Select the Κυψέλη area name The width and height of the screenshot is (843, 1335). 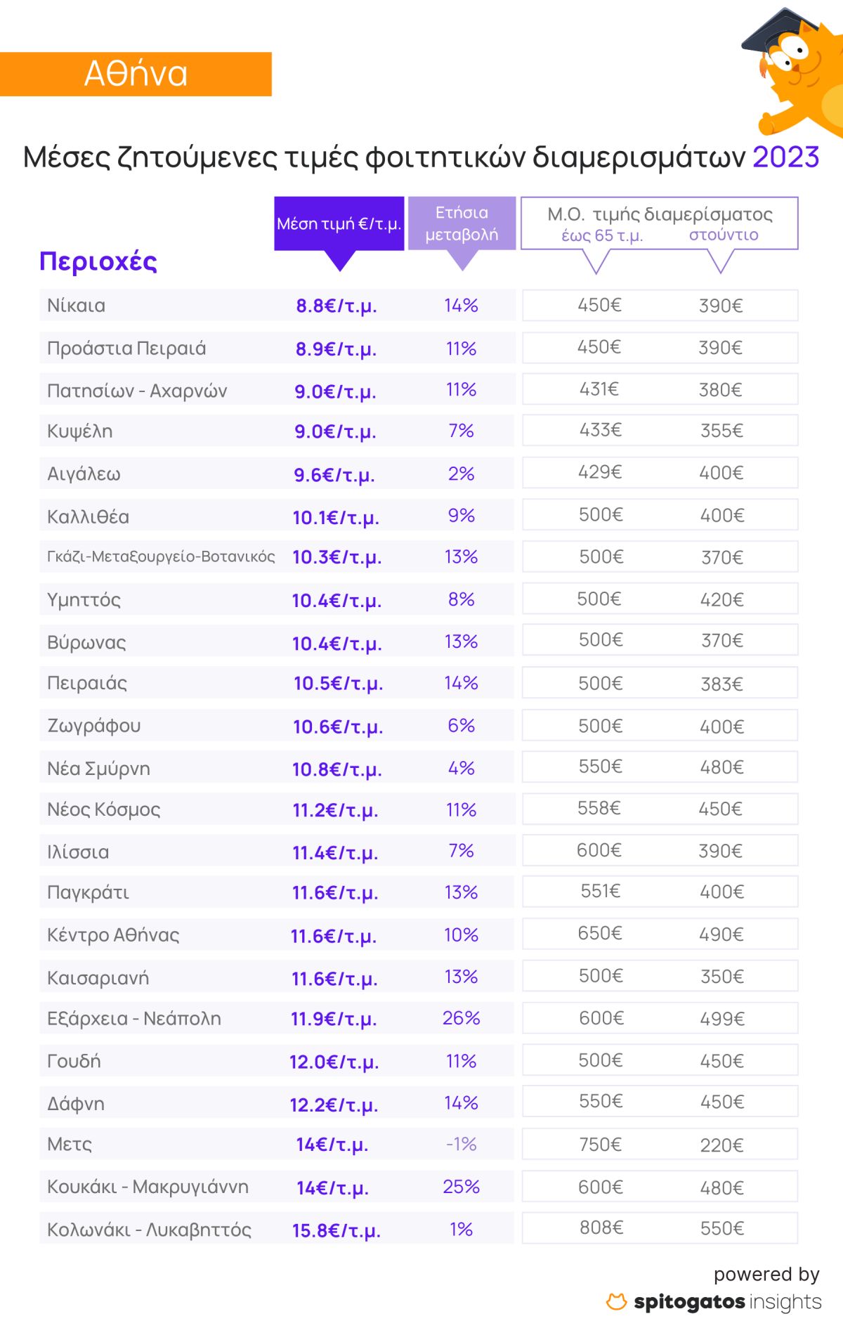(x=80, y=431)
